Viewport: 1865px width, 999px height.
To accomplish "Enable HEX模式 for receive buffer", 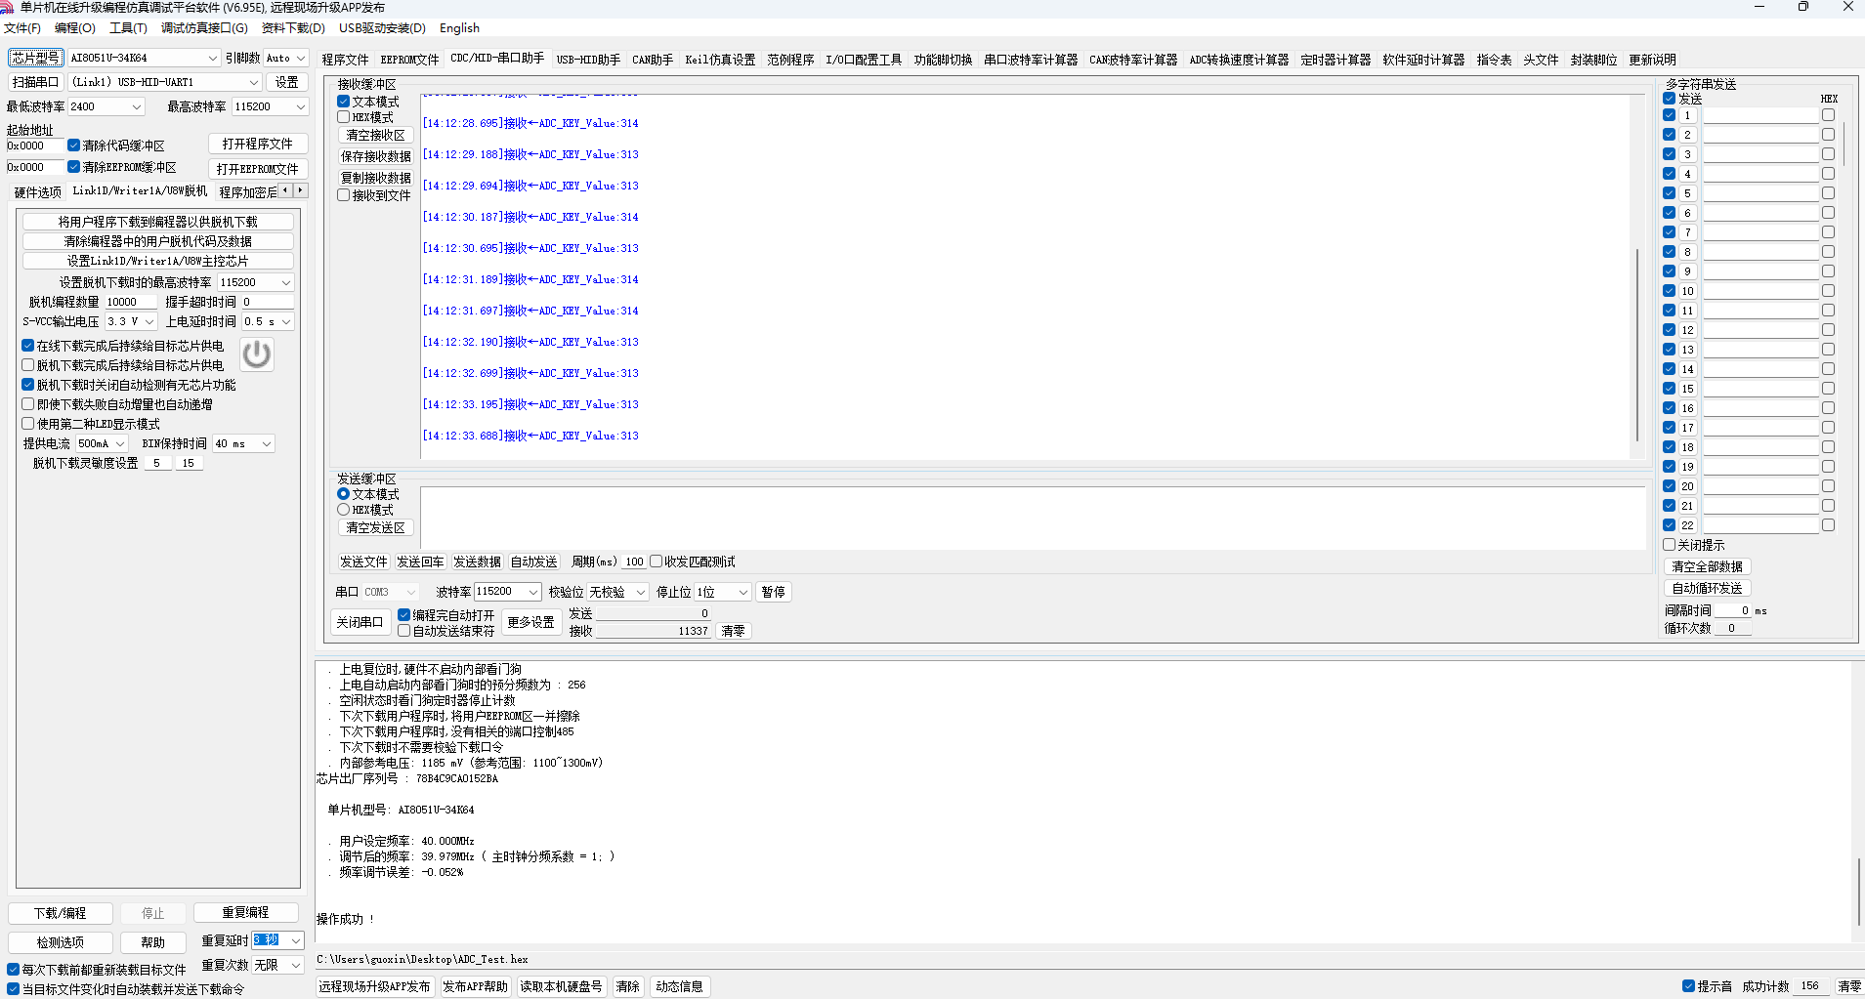I will (344, 117).
